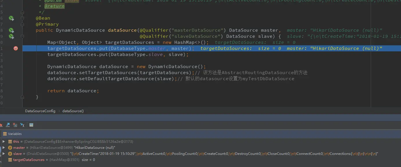The height and width of the screenshot is (167, 401).
Task: Select the targetDataSources = {HashMap@3501} row
Action: (x=200, y=160)
